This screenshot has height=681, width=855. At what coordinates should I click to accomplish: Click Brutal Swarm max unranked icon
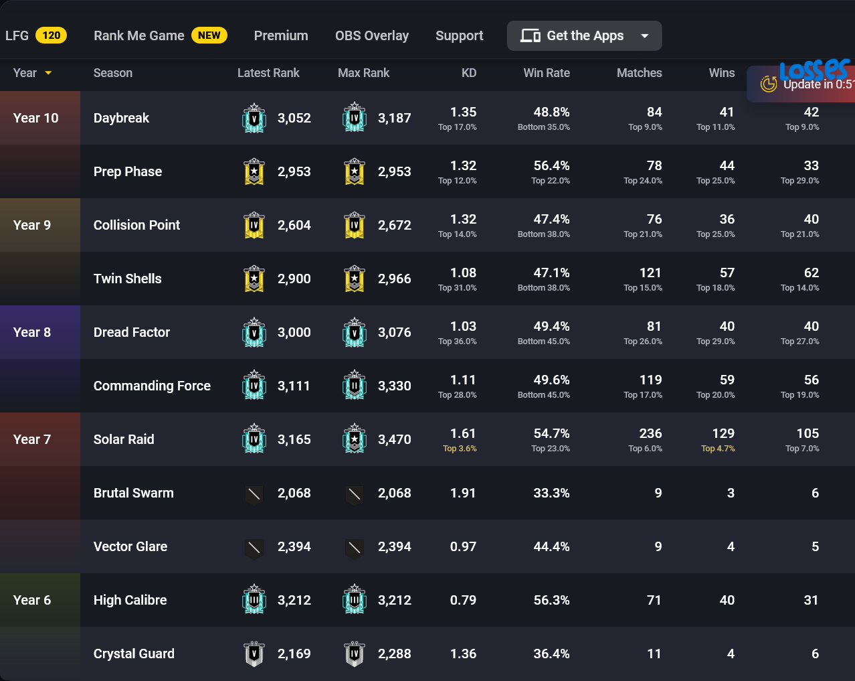tap(355, 494)
